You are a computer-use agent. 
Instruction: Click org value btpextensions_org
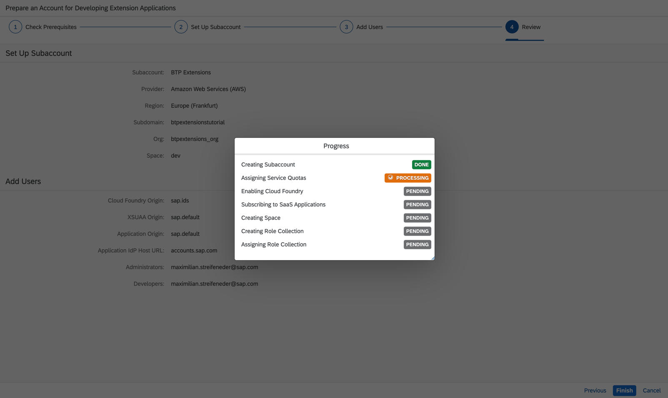[x=195, y=139]
